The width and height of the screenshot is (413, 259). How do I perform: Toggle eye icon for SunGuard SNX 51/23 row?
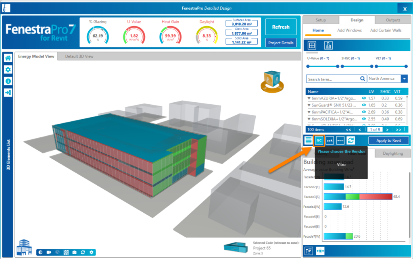(x=364, y=105)
